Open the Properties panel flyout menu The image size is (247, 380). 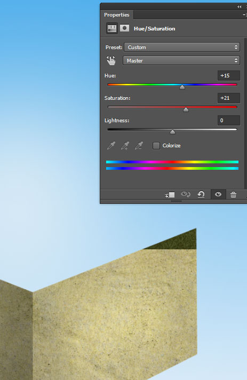point(244,15)
